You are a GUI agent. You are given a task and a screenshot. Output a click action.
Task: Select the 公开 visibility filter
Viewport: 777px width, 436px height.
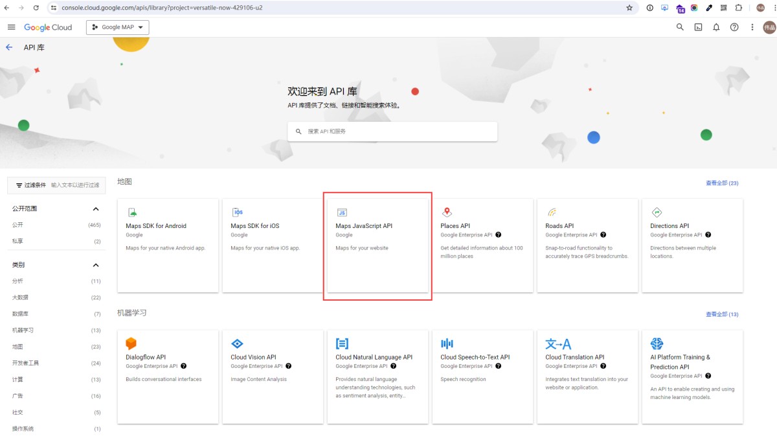point(17,225)
